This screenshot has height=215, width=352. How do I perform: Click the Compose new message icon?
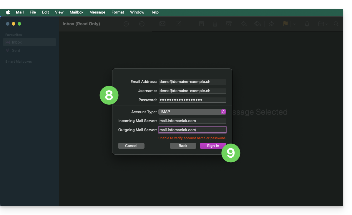click(178, 24)
